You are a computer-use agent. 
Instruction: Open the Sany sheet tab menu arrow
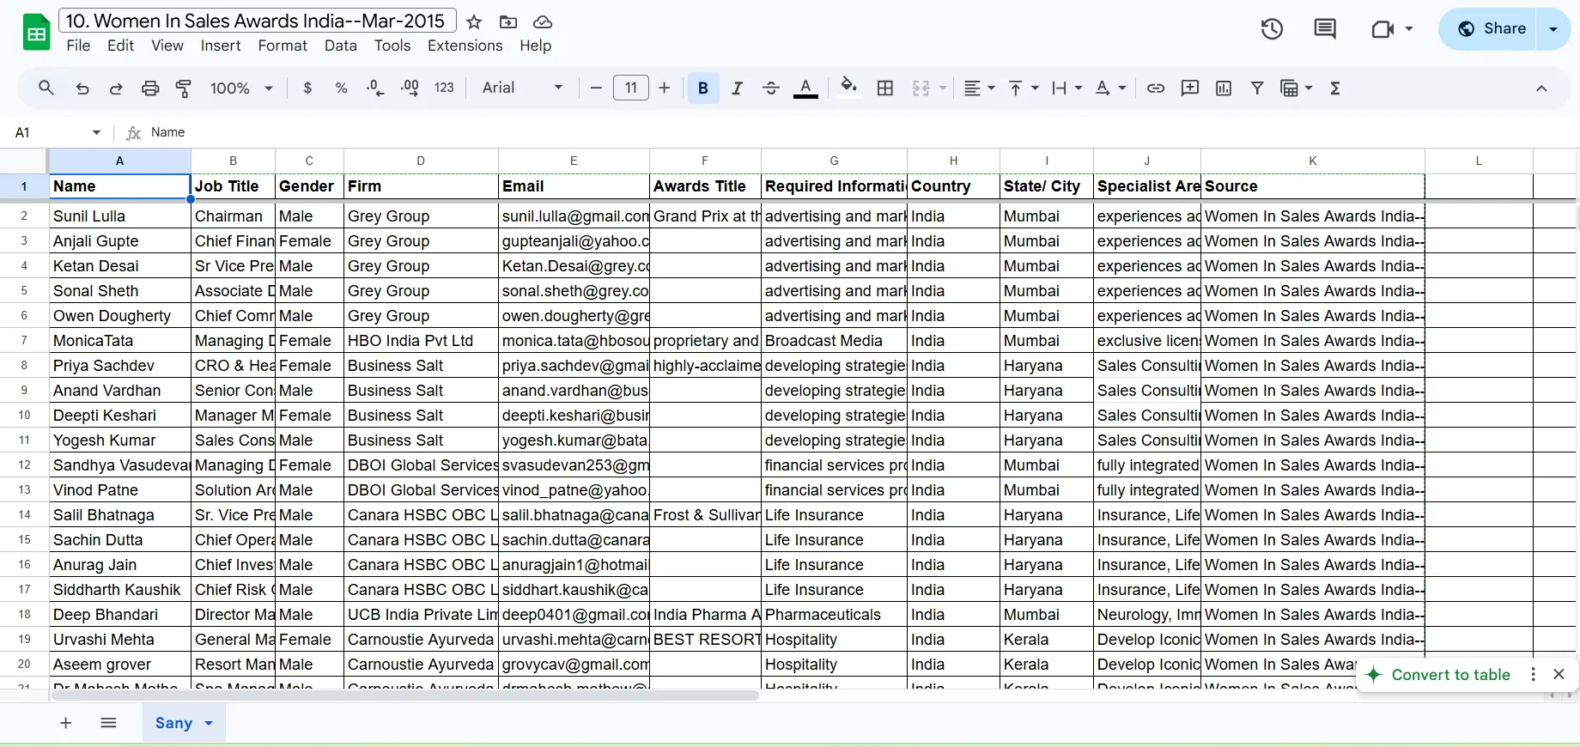(209, 723)
